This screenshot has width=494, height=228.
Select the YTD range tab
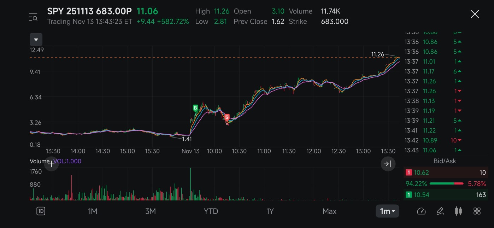tap(211, 211)
